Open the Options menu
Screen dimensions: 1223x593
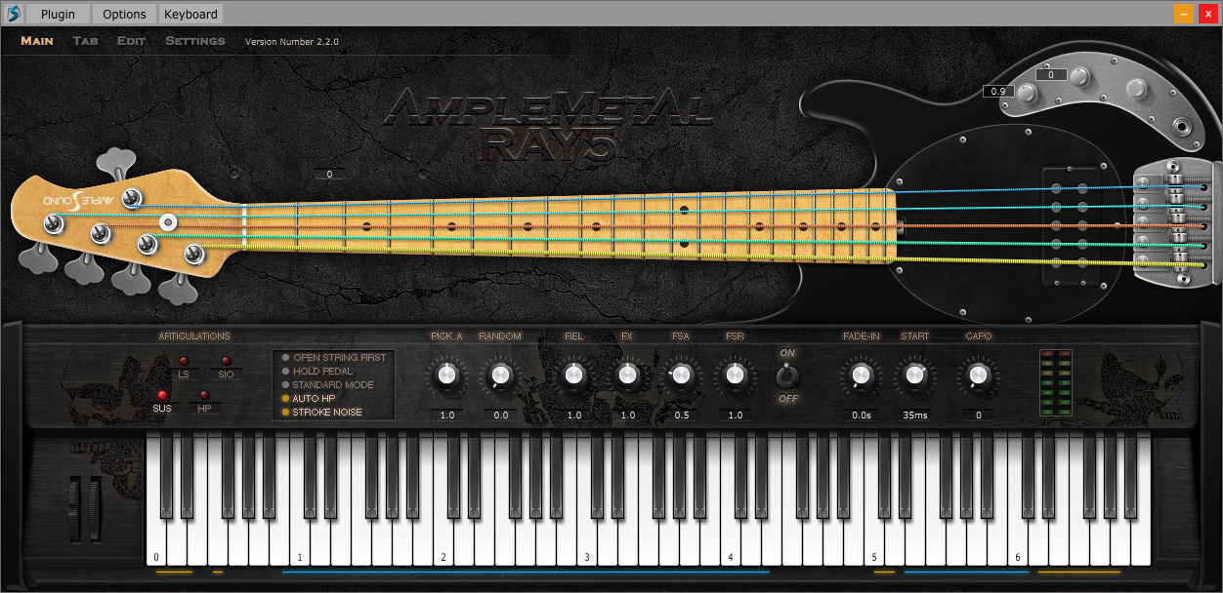(x=124, y=14)
